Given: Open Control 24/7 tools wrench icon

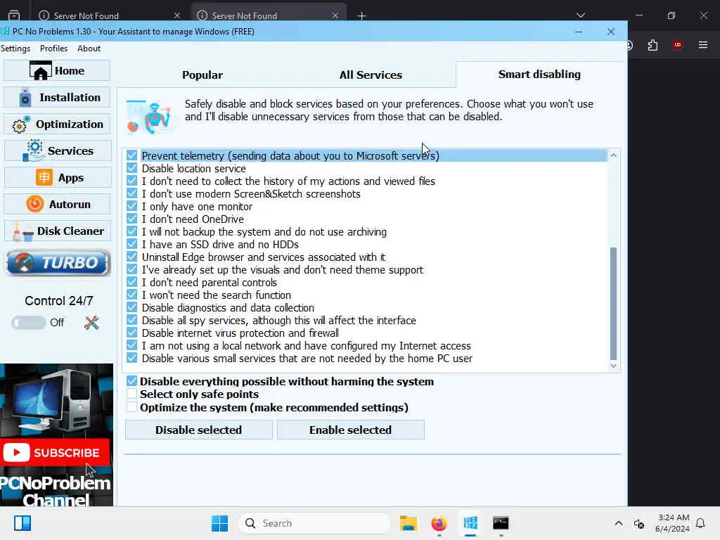Looking at the screenshot, I should click(91, 323).
